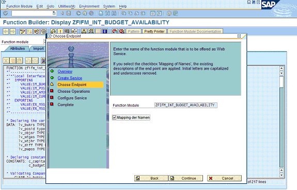Click the Other Object icon
Screen dimensions: 297x190
pyautogui.click(x=36, y=31)
